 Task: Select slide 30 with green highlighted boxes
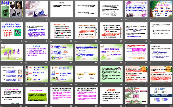[37, 96]
